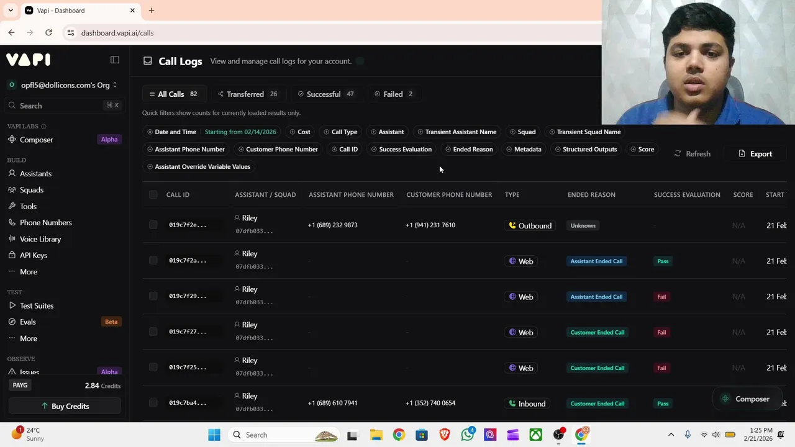This screenshot has width=795, height=447.
Task: Open the Score filter
Action: [642, 149]
